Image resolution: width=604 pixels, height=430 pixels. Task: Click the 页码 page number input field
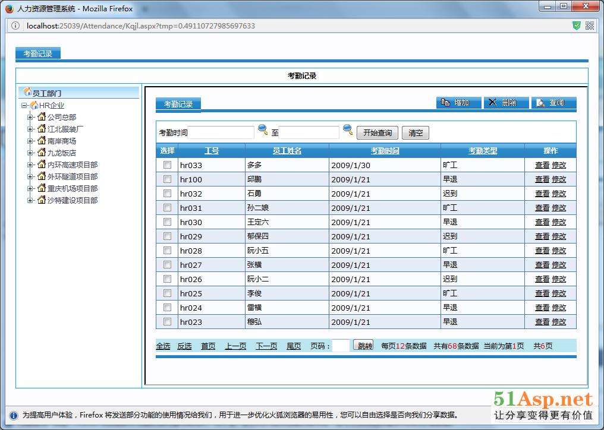pos(341,346)
